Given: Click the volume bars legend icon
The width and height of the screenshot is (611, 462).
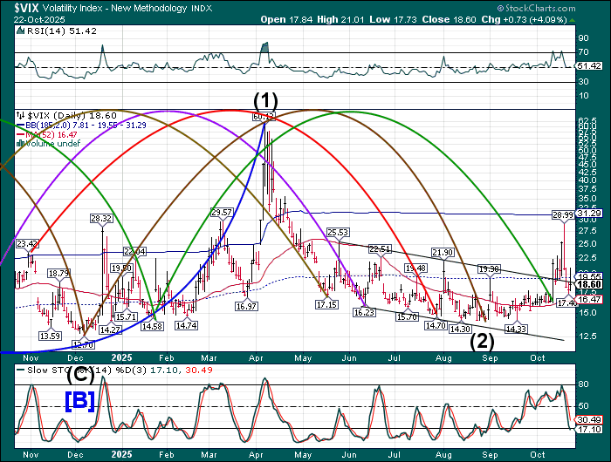Looking at the screenshot, I should [x=21, y=144].
